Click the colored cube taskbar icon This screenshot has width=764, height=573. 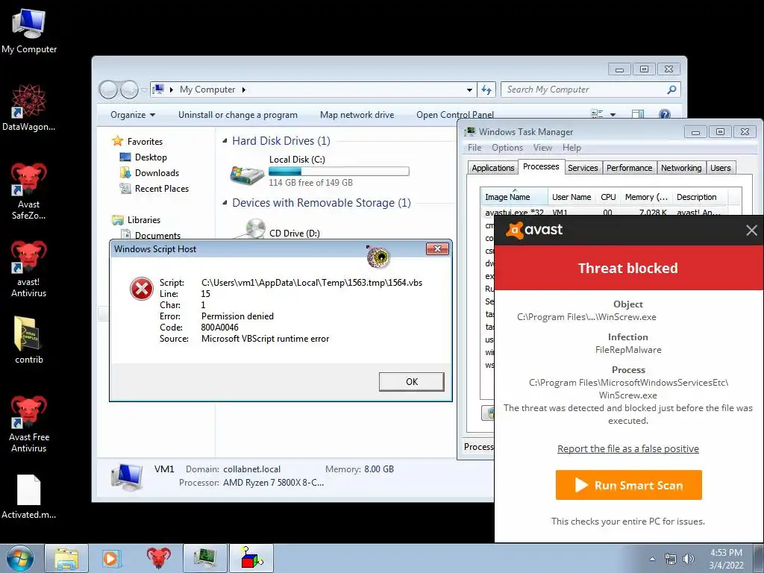[x=251, y=558]
